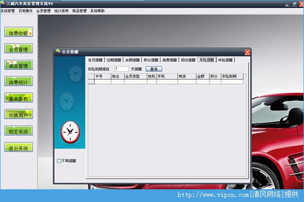Open 基本参数 from the sidebar
This screenshot has width=304, height=202.
coord(18,98)
